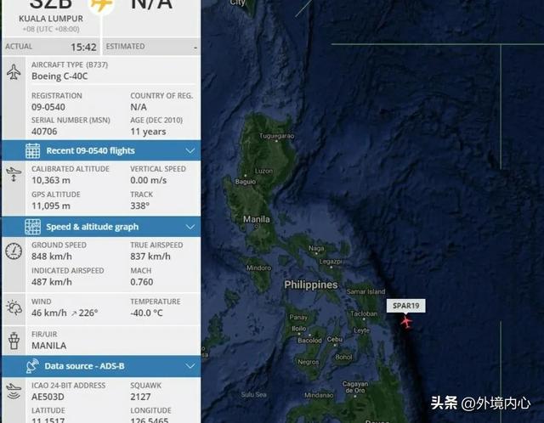Click the aircraft type airplane icon
The height and width of the screenshot is (423, 544).
click(14, 71)
